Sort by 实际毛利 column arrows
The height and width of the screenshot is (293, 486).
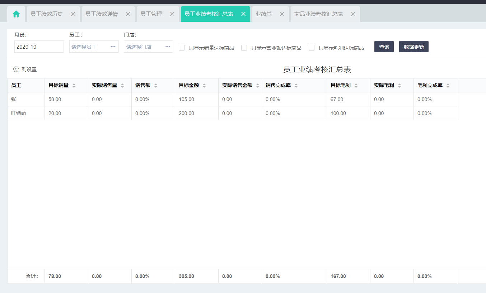(x=399, y=86)
